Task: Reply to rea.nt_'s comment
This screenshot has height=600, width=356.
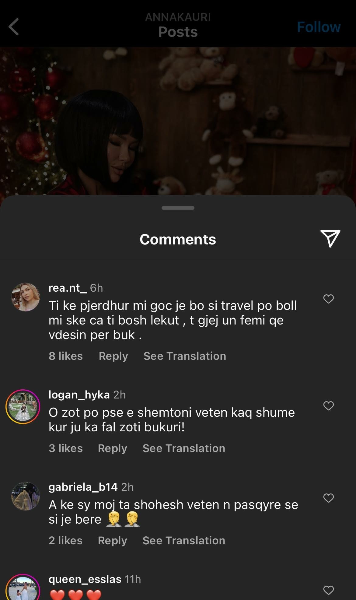Action: coord(113,356)
